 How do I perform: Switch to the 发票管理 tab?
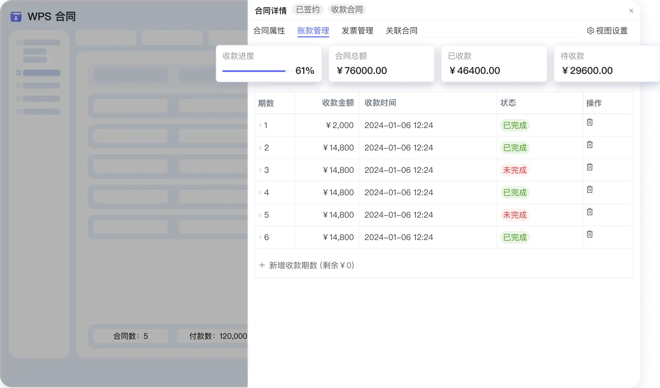358,31
